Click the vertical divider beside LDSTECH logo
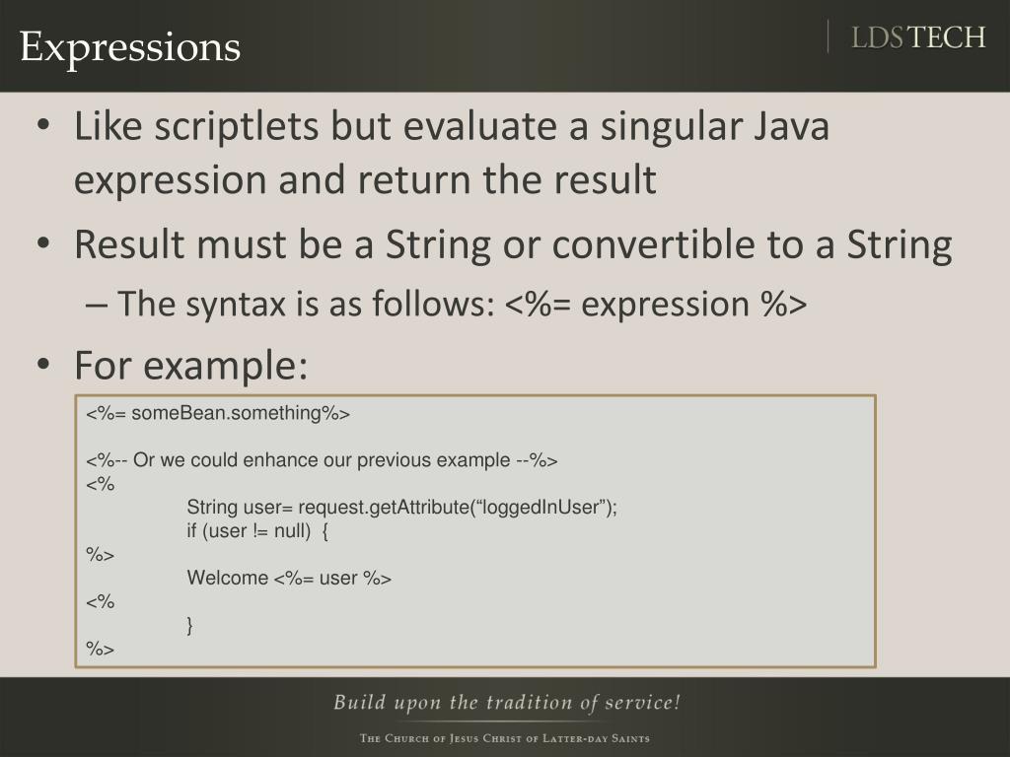The image size is (1010, 757). (x=828, y=36)
